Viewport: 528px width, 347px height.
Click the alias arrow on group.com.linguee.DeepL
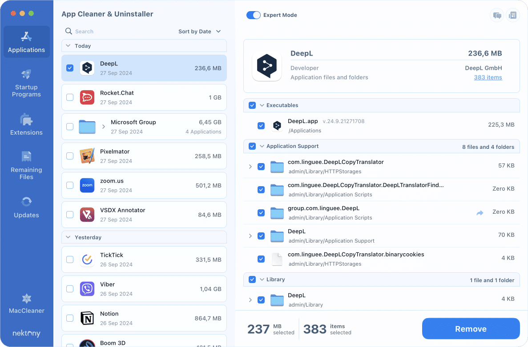[480, 212]
